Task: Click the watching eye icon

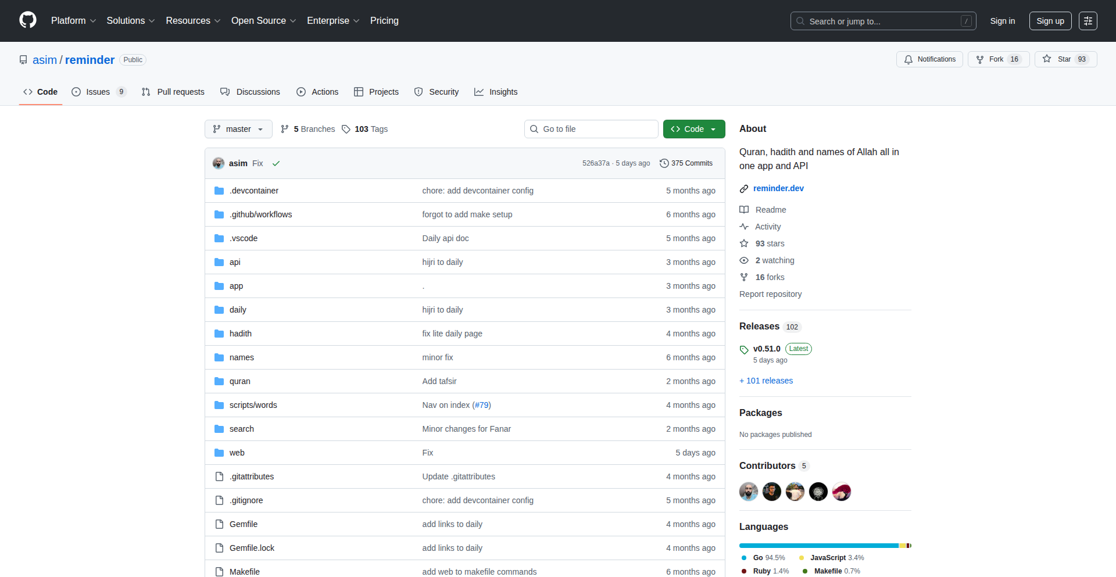Action: coord(744,260)
